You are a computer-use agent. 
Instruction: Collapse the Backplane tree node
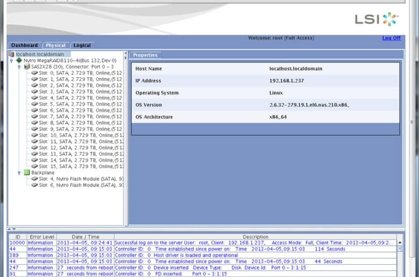(x=19, y=173)
